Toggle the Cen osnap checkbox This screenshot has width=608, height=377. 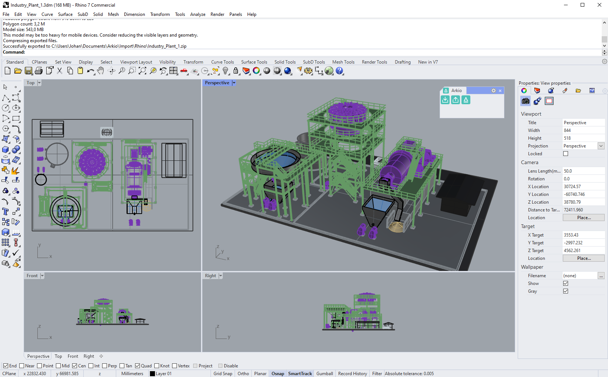[x=74, y=366]
